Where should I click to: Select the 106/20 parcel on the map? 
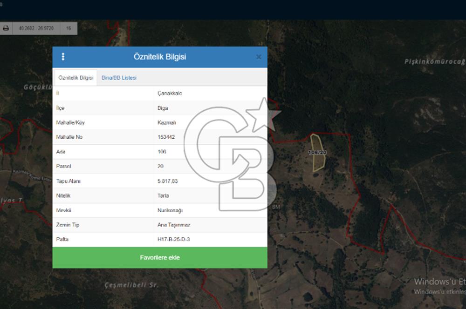coord(317,153)
